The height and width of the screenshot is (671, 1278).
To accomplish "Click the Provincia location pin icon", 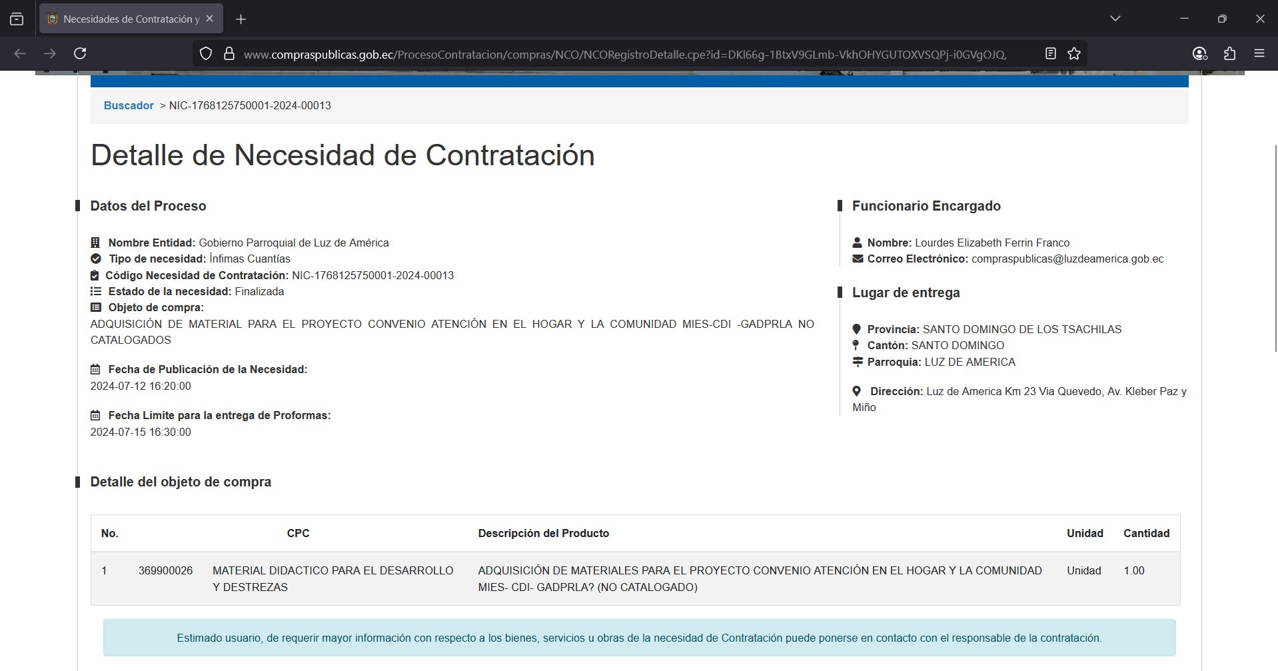I will tap(856, 329).
